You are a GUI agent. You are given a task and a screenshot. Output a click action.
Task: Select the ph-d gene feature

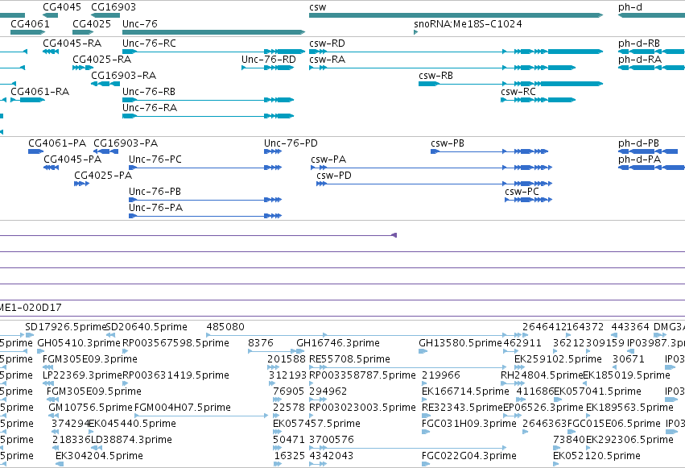pyautogui.click(x=651, y=15)
